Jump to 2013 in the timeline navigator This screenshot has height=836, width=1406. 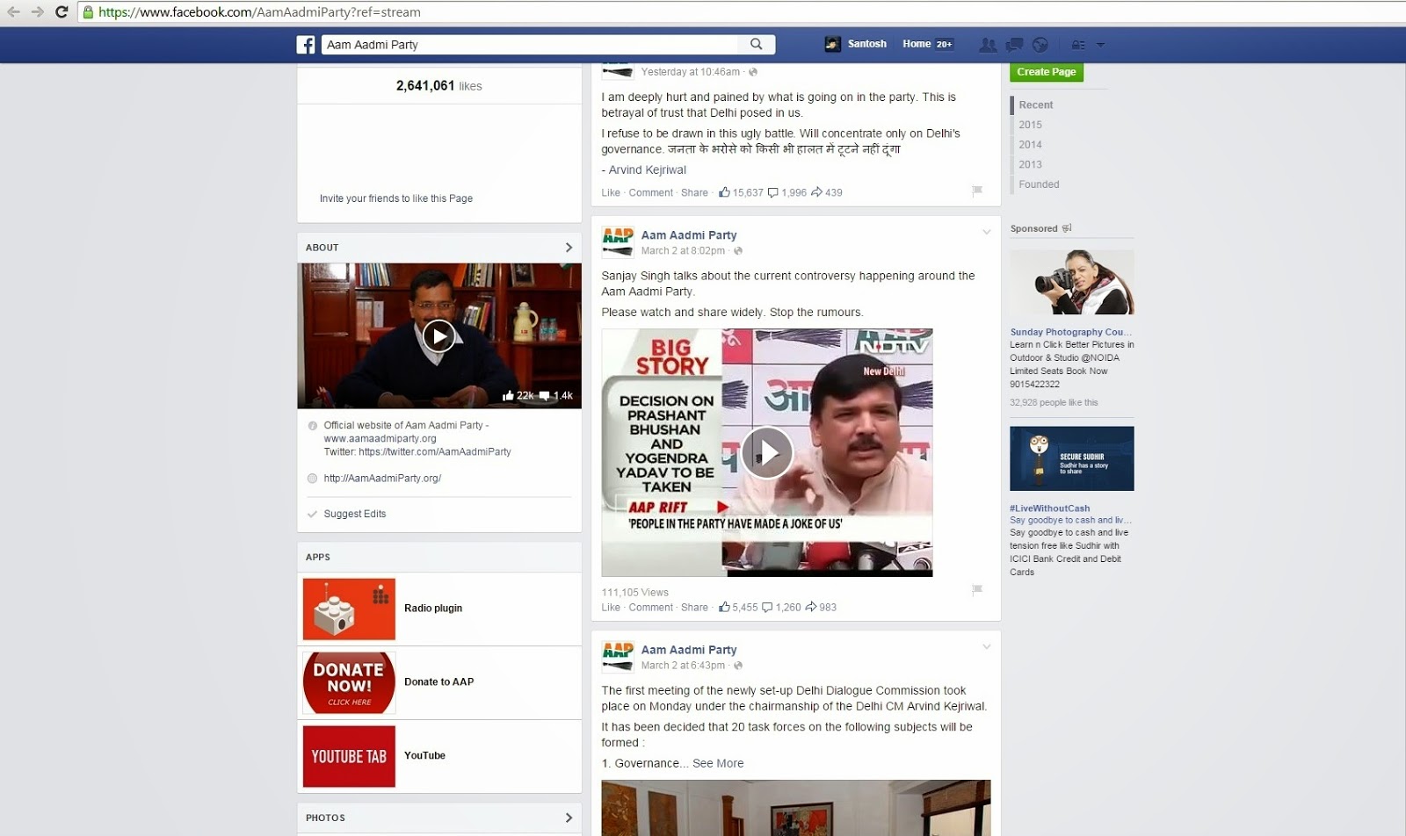tap(1031, 164)
